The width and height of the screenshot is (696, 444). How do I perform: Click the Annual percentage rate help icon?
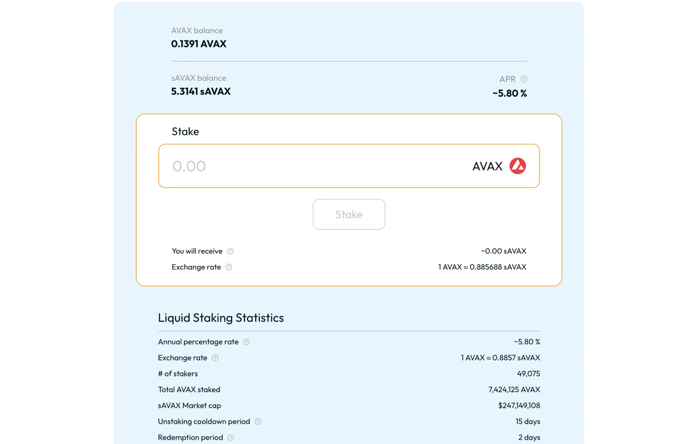(x=246, y=342)
